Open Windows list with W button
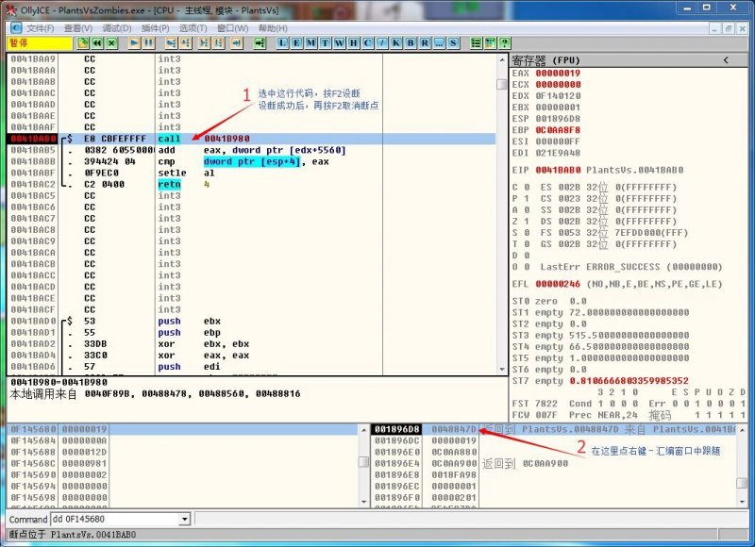Viewport: 755px width, 547px height. click(340, 43)
